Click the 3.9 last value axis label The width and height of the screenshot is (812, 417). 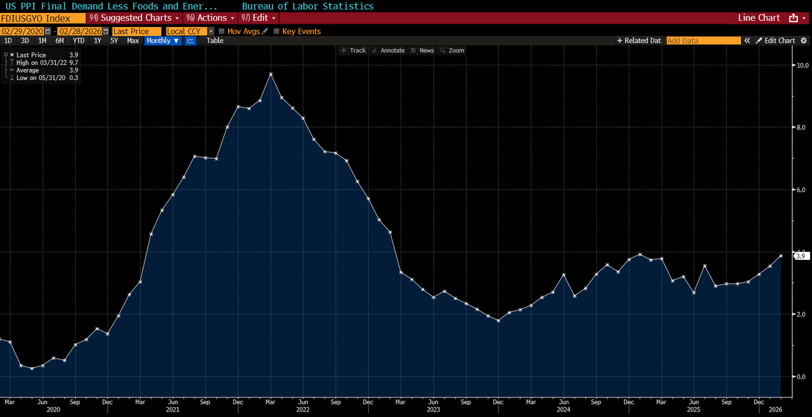800,255
